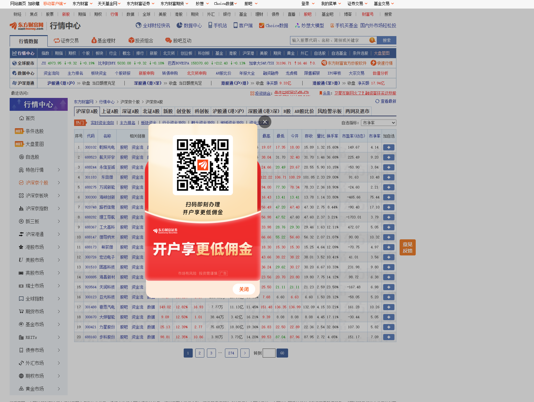Open 自选股 icon in left sidebar
The image size is (534, 402).
[21, 157]
